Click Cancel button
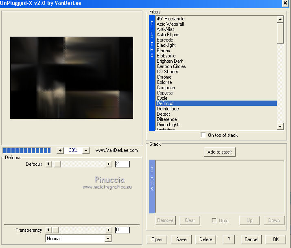291x248 pixels. point(251,239)
